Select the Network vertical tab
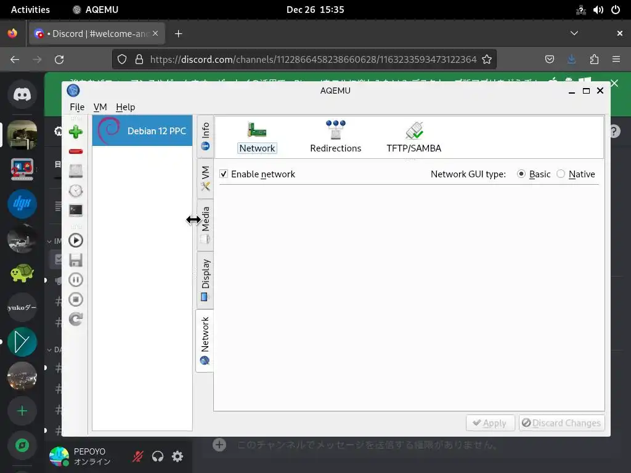 [x=205, y=341]
